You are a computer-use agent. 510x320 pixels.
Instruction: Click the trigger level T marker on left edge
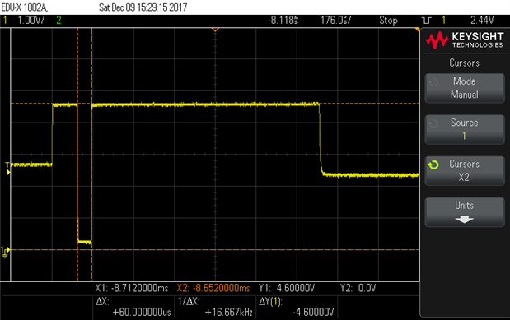[x=7, y=169]
